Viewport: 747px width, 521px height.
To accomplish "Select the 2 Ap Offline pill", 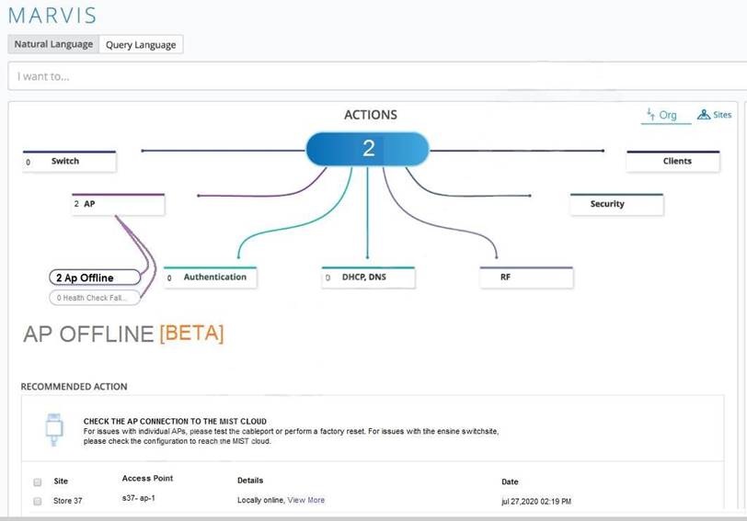I will [x=95, y=277].
